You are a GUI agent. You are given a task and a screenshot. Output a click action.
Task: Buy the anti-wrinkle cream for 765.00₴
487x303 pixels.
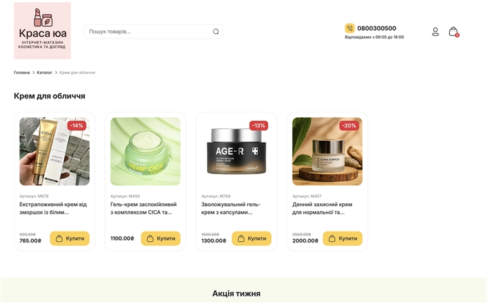pyautogui.click(x=69, y=239)
